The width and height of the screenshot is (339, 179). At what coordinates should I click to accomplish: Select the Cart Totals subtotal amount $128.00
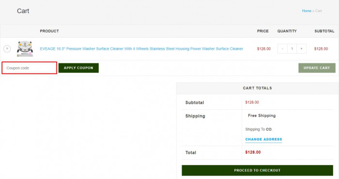click(x=252, y=103)
